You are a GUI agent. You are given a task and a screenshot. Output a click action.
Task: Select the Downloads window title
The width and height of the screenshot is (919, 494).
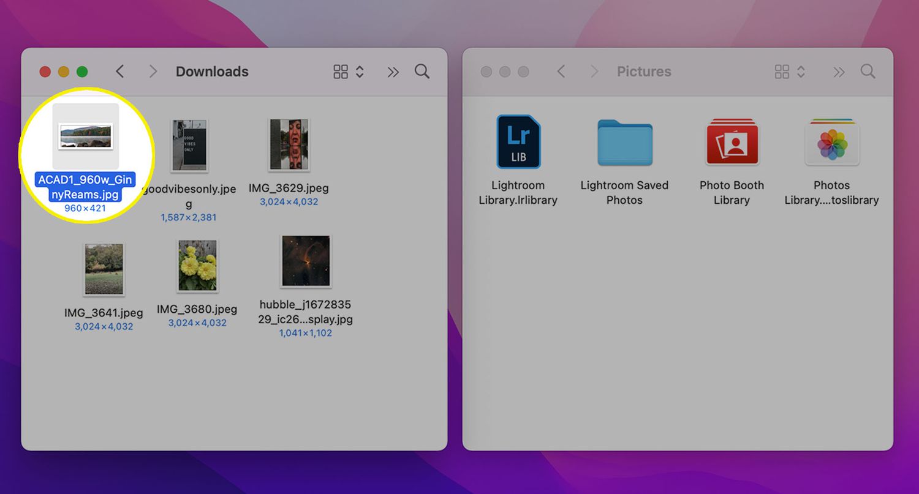coord(212,71)
